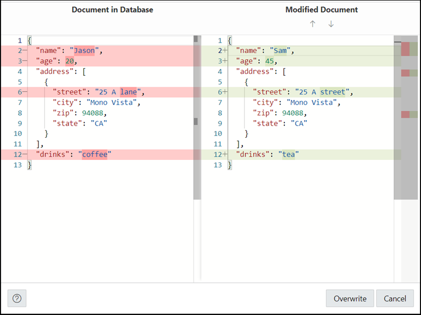Click the "street" word in modified address
The image size is (421, 315).
tap(332, 92)
